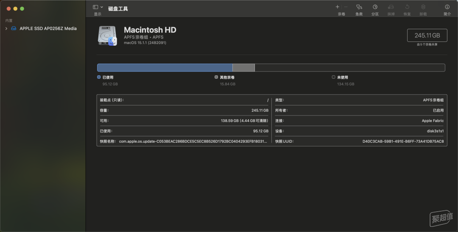Click the Macintosh HD drive icon
This screenshot has height=232, width=458.
107,36
